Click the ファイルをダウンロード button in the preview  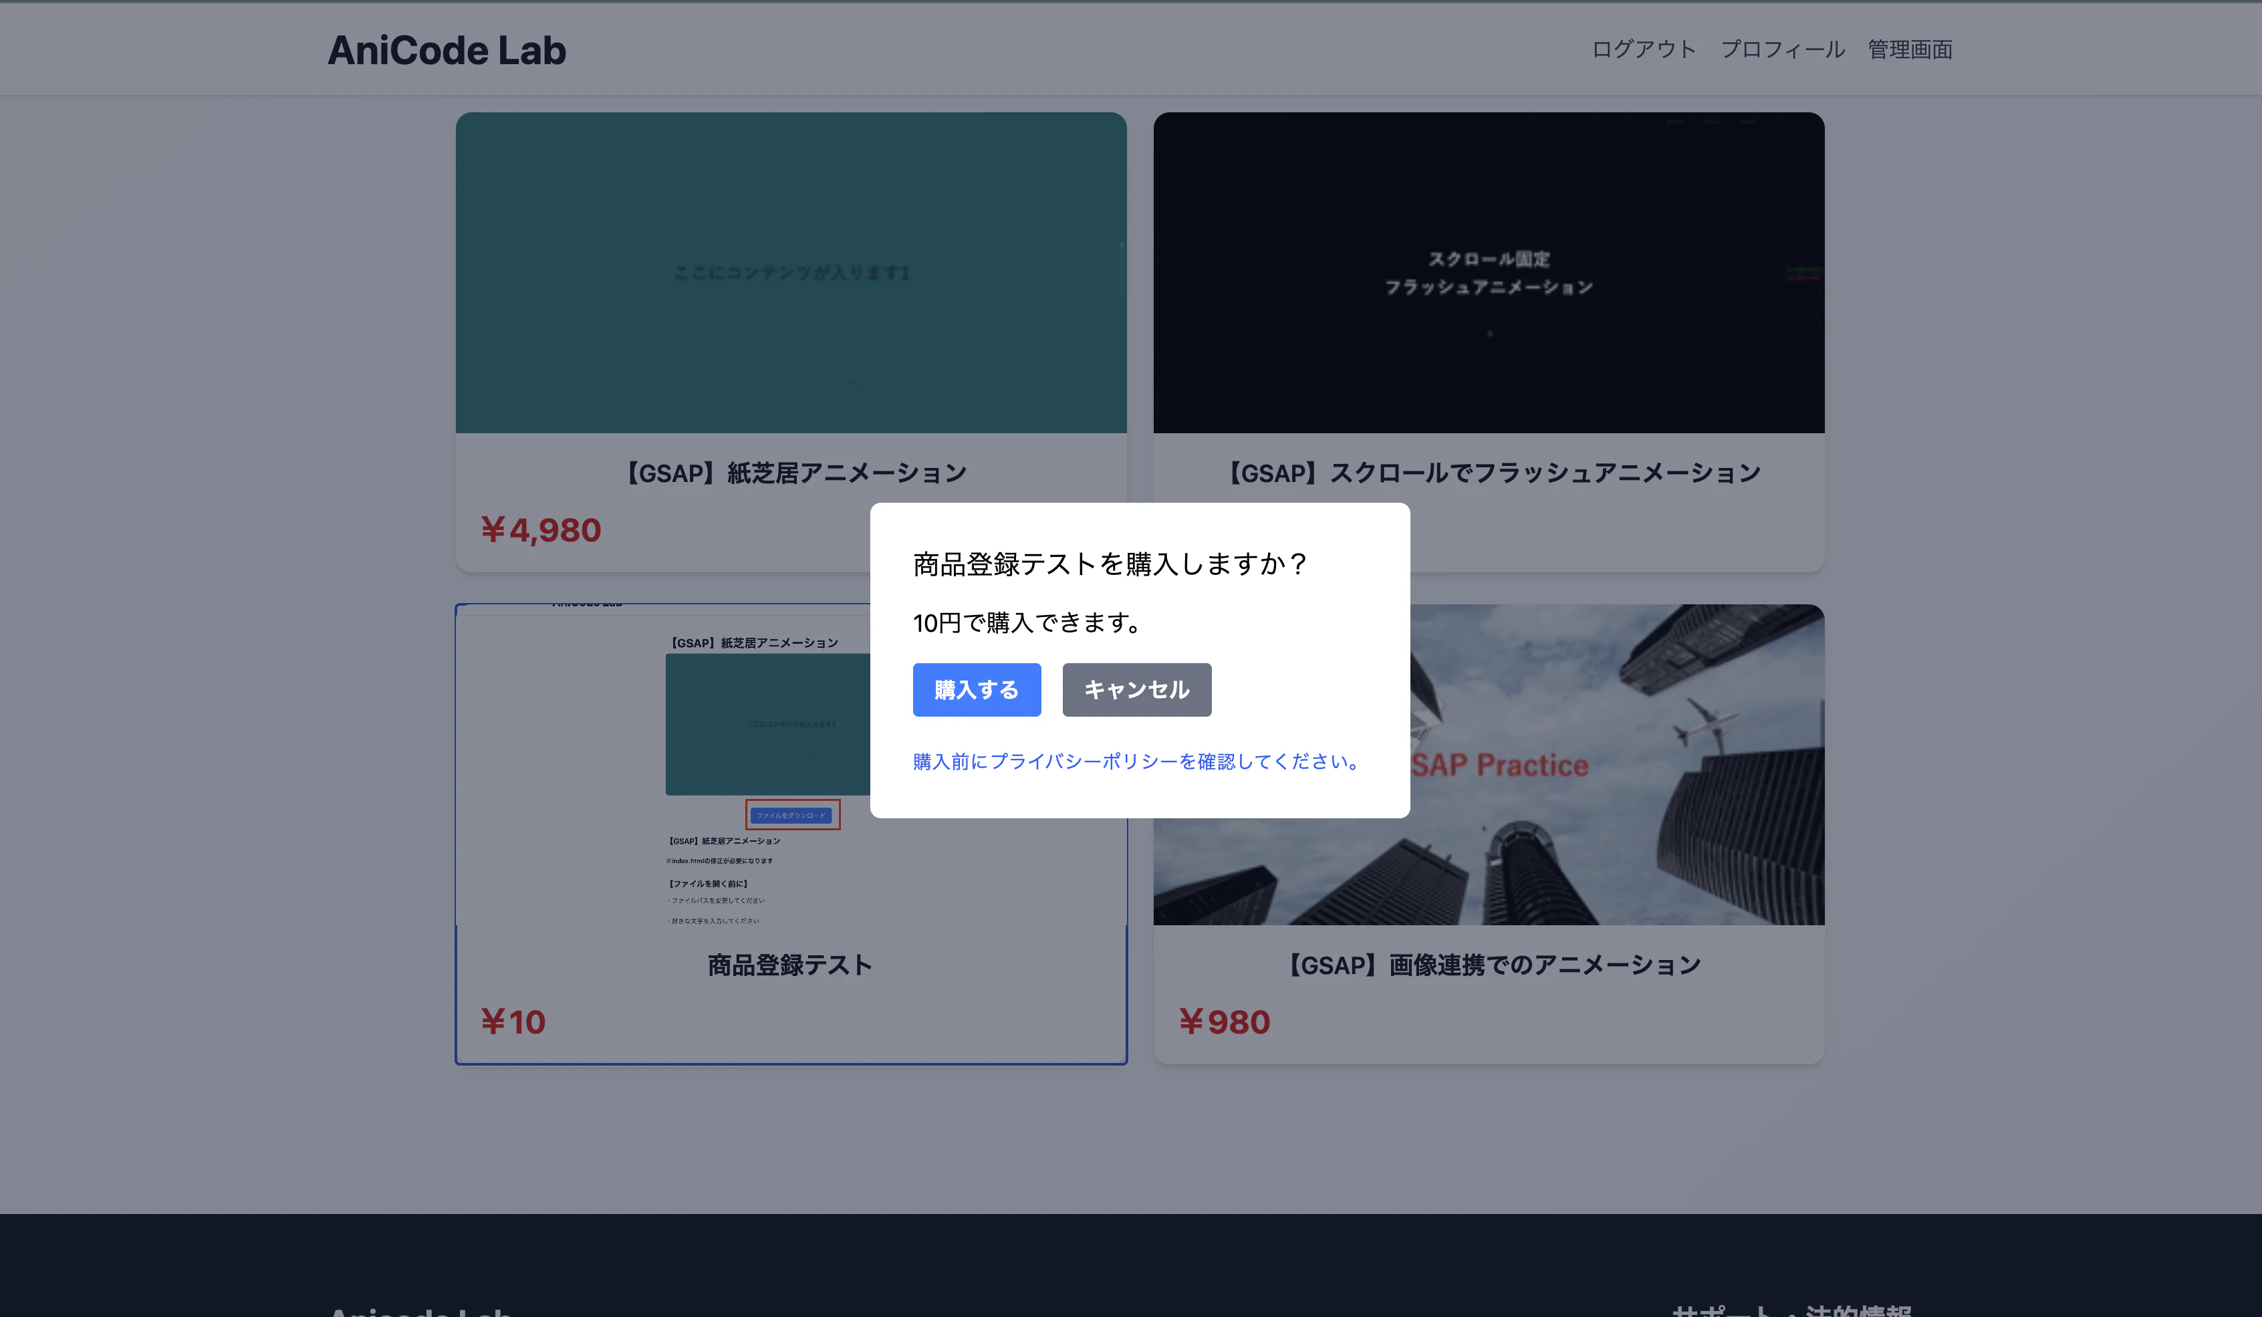pos(793,815)
